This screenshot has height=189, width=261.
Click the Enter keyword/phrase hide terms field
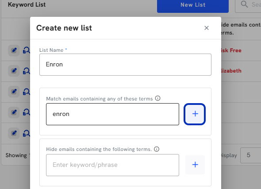(x=112, y=165)
